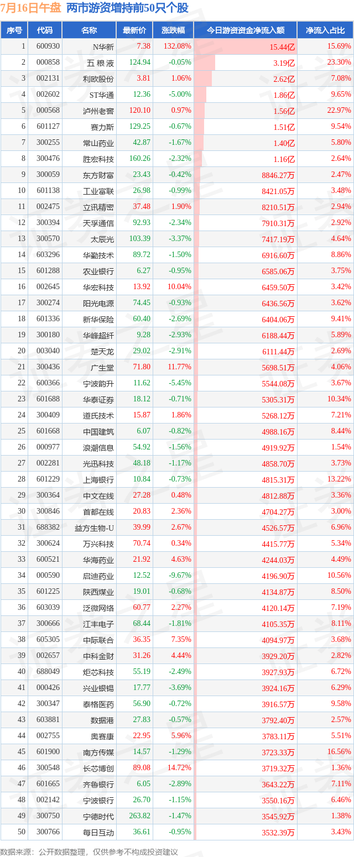Select stock name 东方财富
This screenshot has height=857, width=354.
[98, 175]
